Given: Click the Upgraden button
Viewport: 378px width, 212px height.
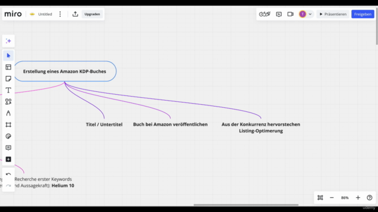Looking at the screenshot, I should click(x=92, y=14).
